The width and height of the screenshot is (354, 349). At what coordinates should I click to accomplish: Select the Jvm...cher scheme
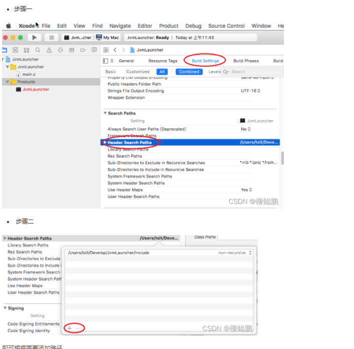(x=78, y=37)
